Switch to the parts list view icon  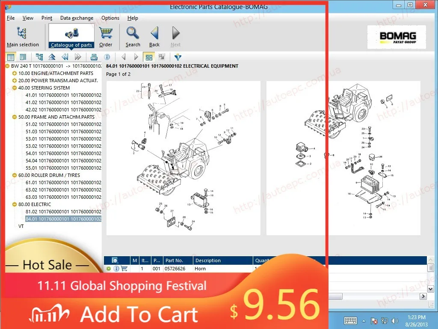click(x=23, y=57)
